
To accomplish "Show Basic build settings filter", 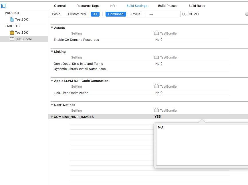I will 56,14.
